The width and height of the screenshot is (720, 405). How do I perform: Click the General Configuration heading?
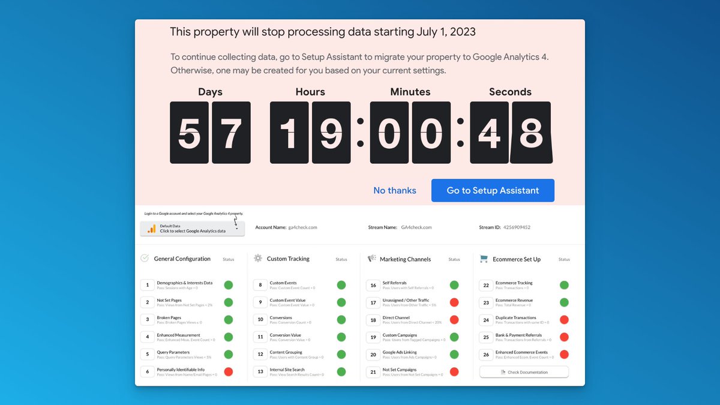[x=182, y=259]
